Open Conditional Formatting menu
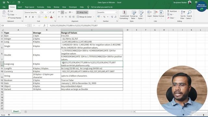Image resolution: width=208 pixels, height=117 pixels. coord(124,15)
